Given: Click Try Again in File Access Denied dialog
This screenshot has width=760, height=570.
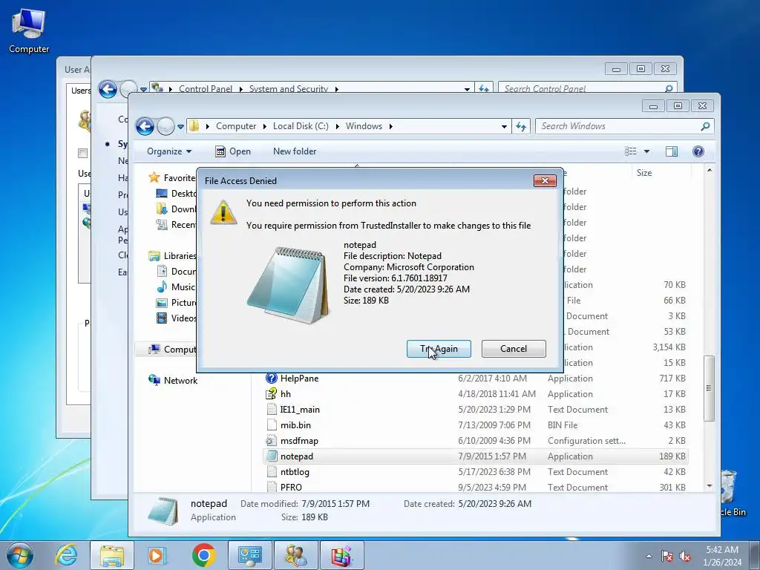Looking at the screenshot, I should pos(439,349).
